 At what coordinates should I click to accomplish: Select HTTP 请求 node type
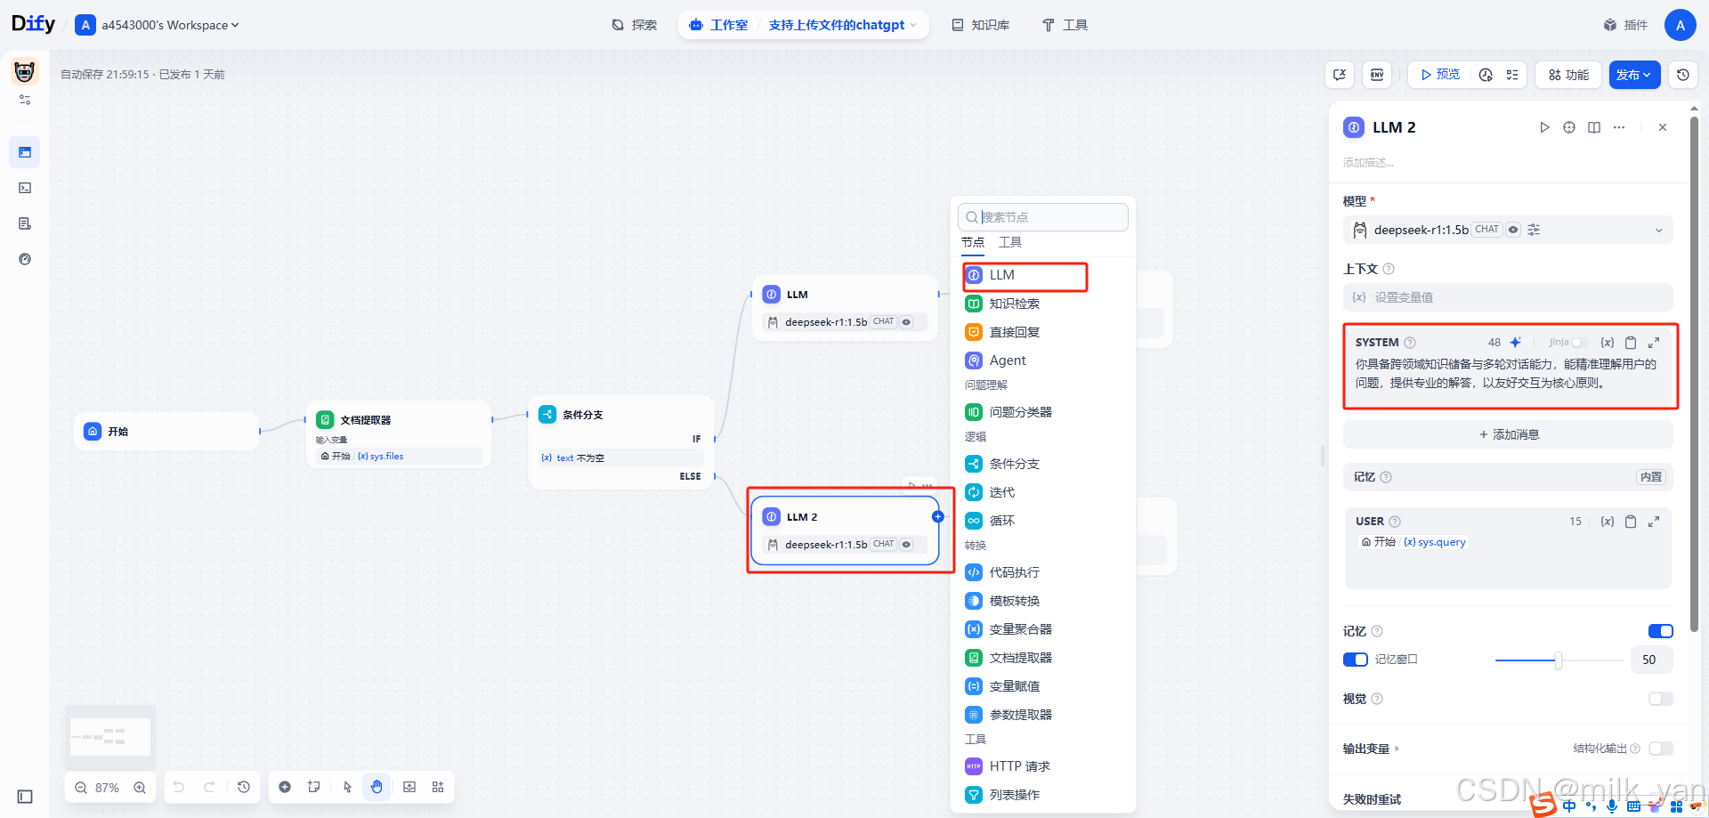coord(1043,766)
